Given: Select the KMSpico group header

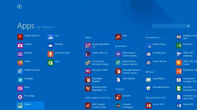Looking at the screenshot, I should tap(150, 72).
